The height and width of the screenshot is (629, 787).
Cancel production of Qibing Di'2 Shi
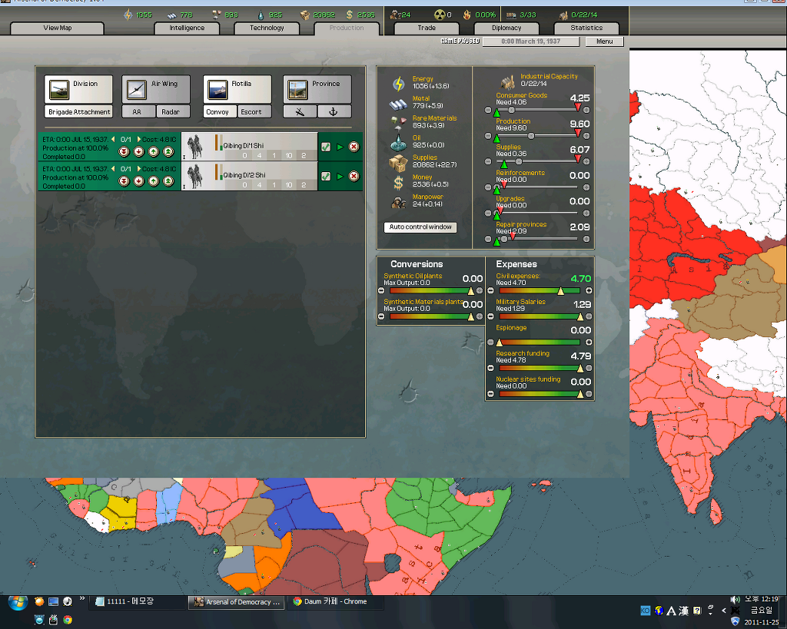[x=354, y=176]
